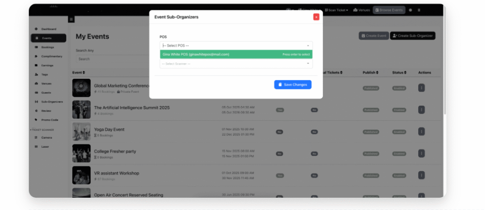
Task: Close the Event Sub-Organizers dialog
Action: (316, 17)
